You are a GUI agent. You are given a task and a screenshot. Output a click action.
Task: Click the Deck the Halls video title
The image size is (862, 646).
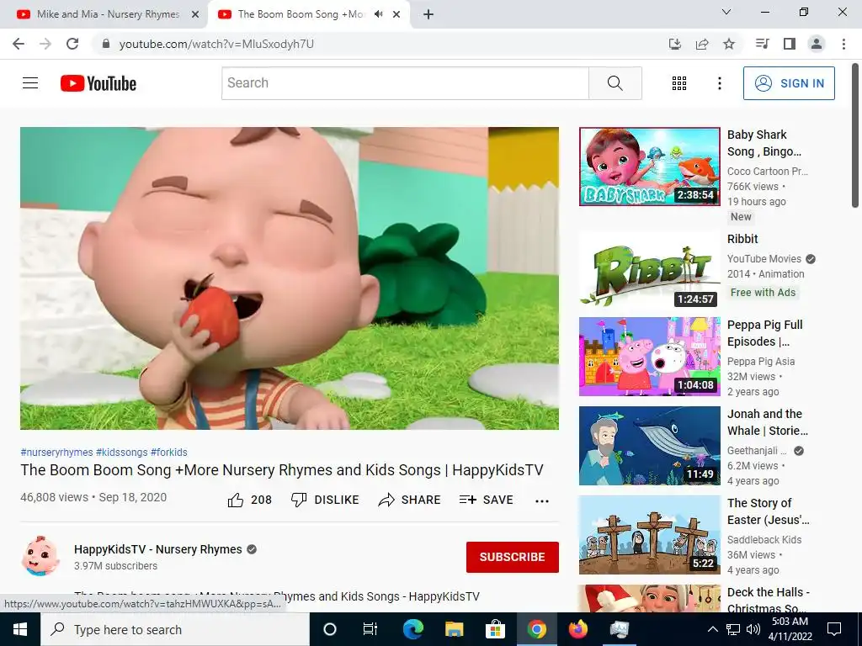[768, 600]
